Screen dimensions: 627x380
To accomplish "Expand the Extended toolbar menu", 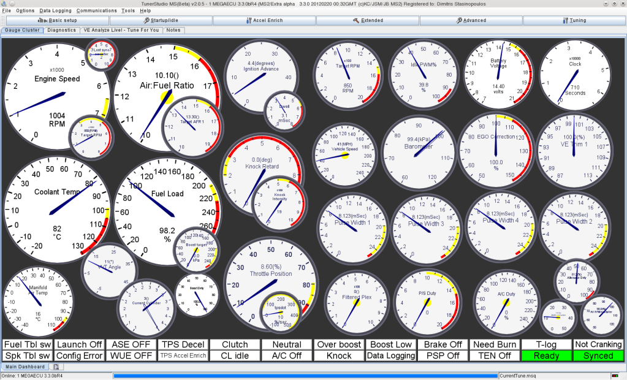I will point(368,20).
